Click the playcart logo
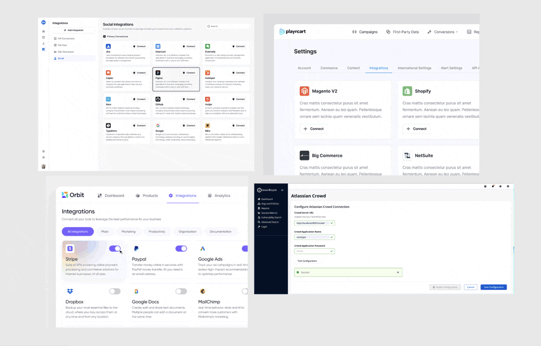Viewport: 541px width, 346px height. tap(292, 32)
